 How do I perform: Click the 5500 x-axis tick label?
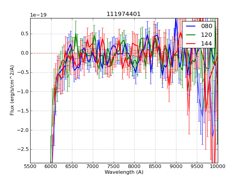coord(30,166)
